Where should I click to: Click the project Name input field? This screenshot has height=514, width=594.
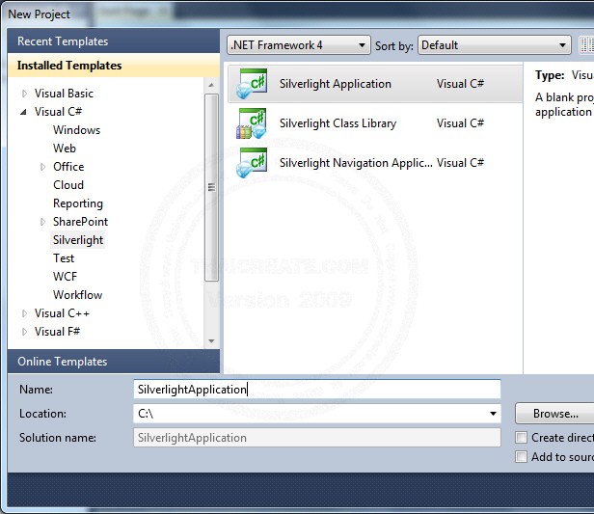point(316,389)
